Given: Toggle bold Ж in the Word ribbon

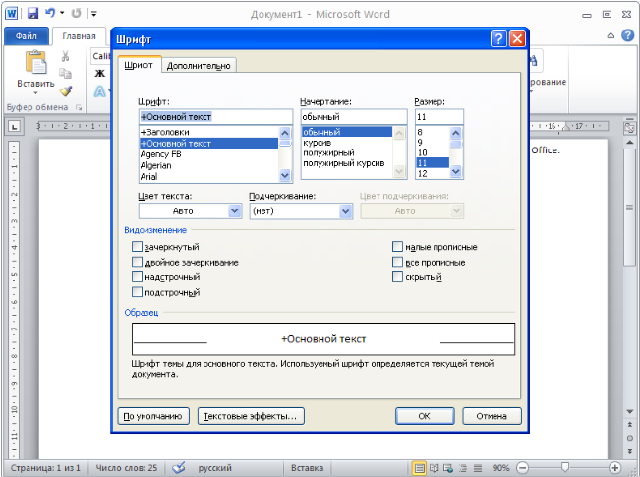Looking at the screenshot, I should point(100,73).
